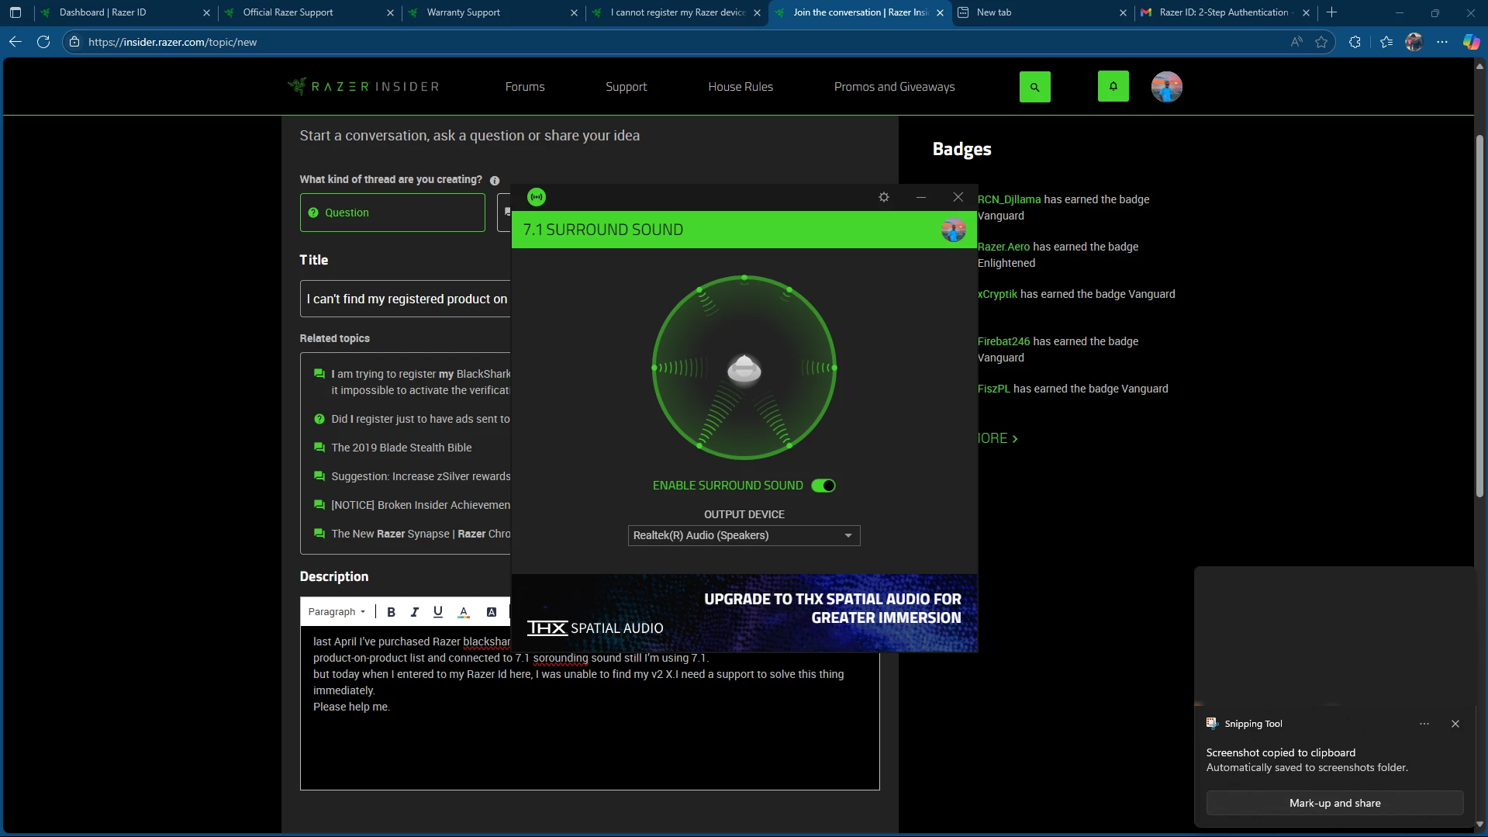Open browser Settings and more menu
1488x837 pixels.
click(x=1442, y=42)
